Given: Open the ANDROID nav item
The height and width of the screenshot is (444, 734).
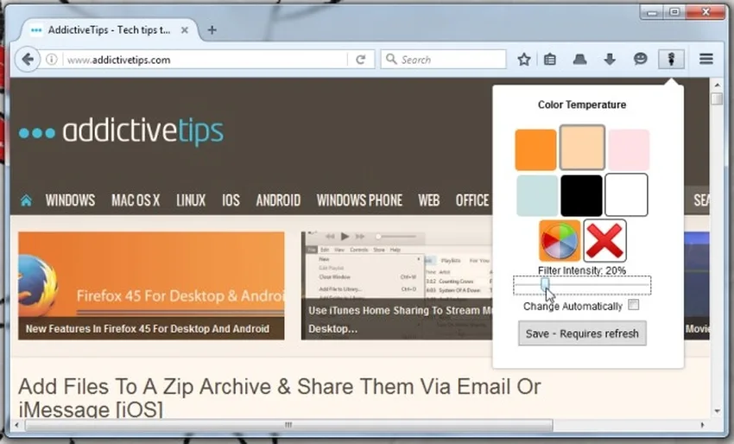Looking at the screenshot, I should [278, 200].
